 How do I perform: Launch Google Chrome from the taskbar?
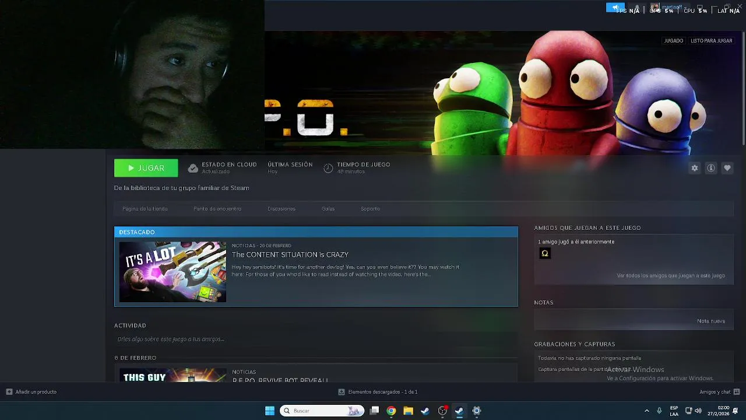tap(391, 411)
